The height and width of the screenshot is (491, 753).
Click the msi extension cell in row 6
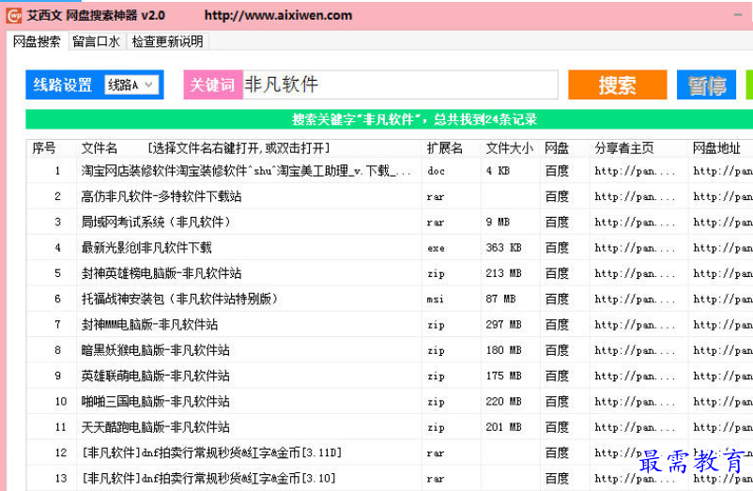click(x=436, y=299)
